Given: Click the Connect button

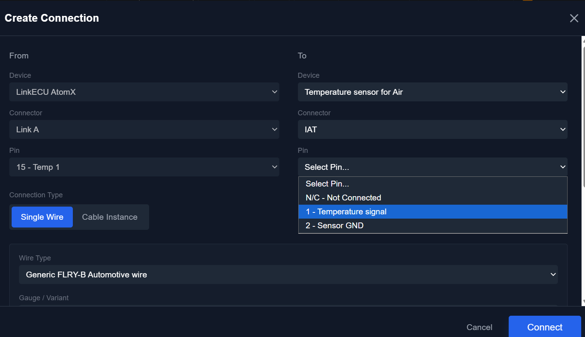Looking at the screenshot, I should [545, 327].
